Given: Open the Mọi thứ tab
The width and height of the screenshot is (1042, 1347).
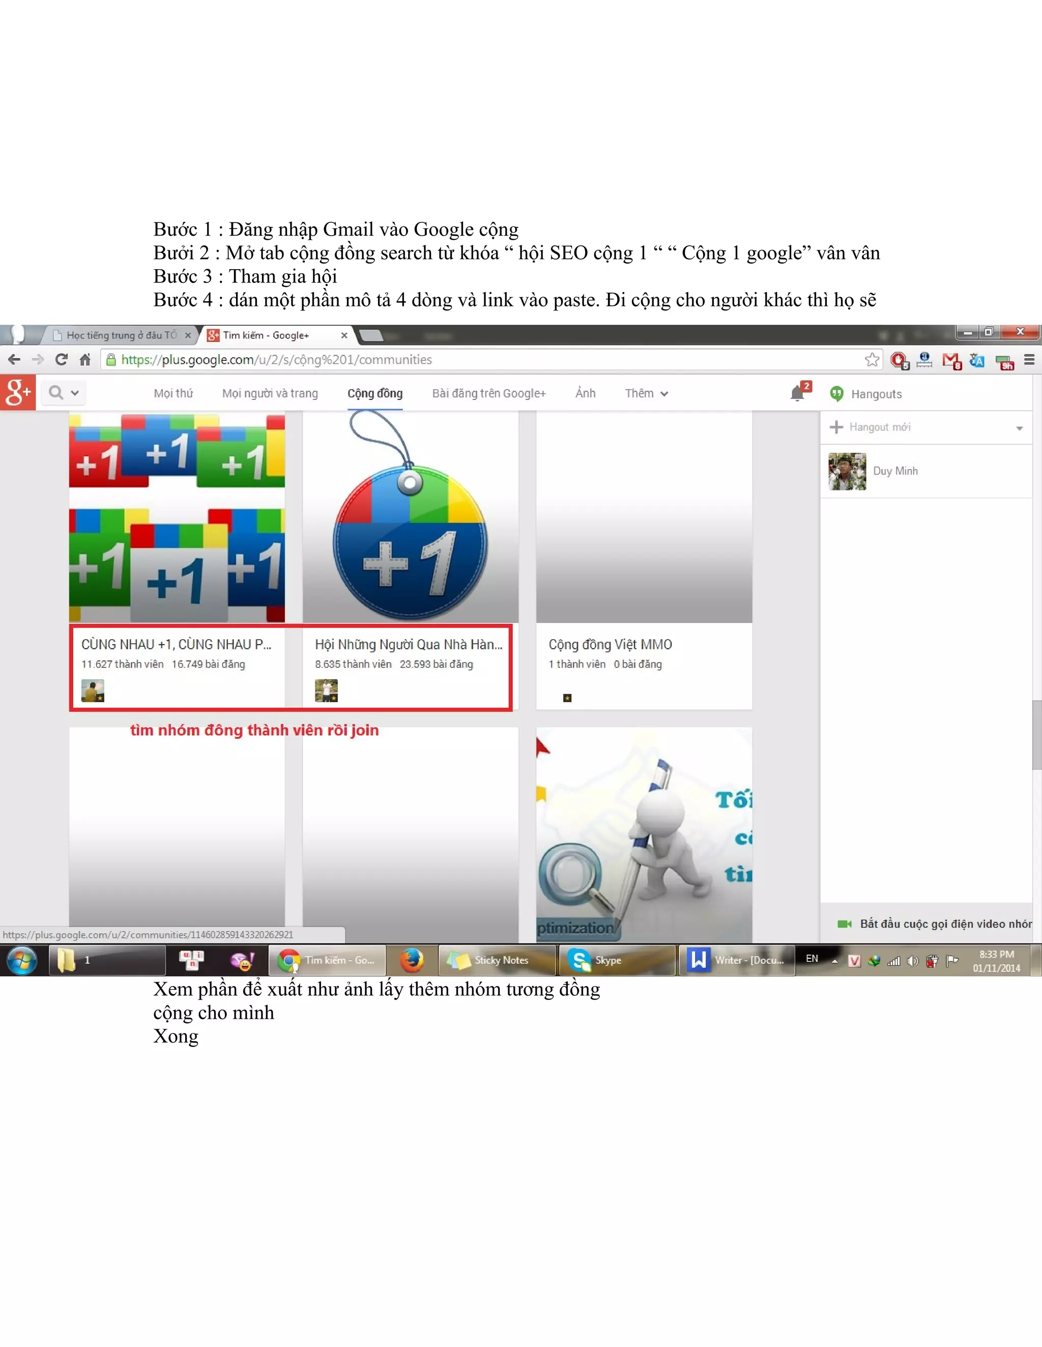Looking at the screenshot, I should [173, 393].
